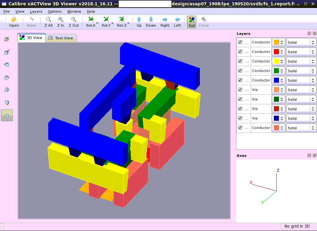This screenshot has height=231, width=317.
Task: Open the Solid display dropdown for the red Conductor
Action: 314,52
